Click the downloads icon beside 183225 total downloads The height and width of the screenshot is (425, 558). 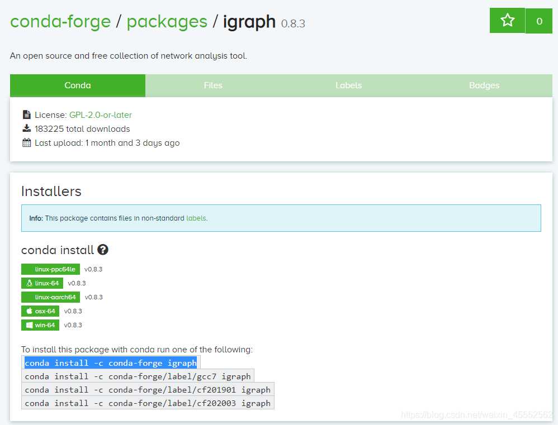27,128
